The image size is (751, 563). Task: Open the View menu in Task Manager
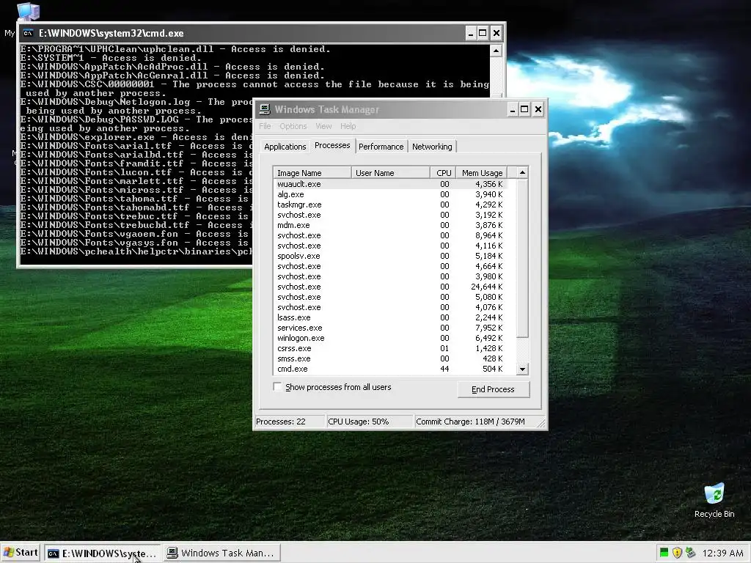[x=323, y=126]
